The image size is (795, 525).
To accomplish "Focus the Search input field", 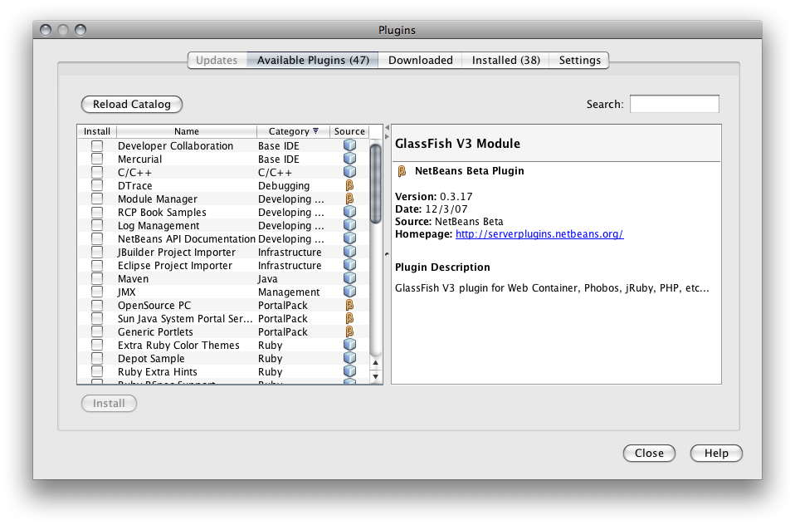I will coord(675,104).
